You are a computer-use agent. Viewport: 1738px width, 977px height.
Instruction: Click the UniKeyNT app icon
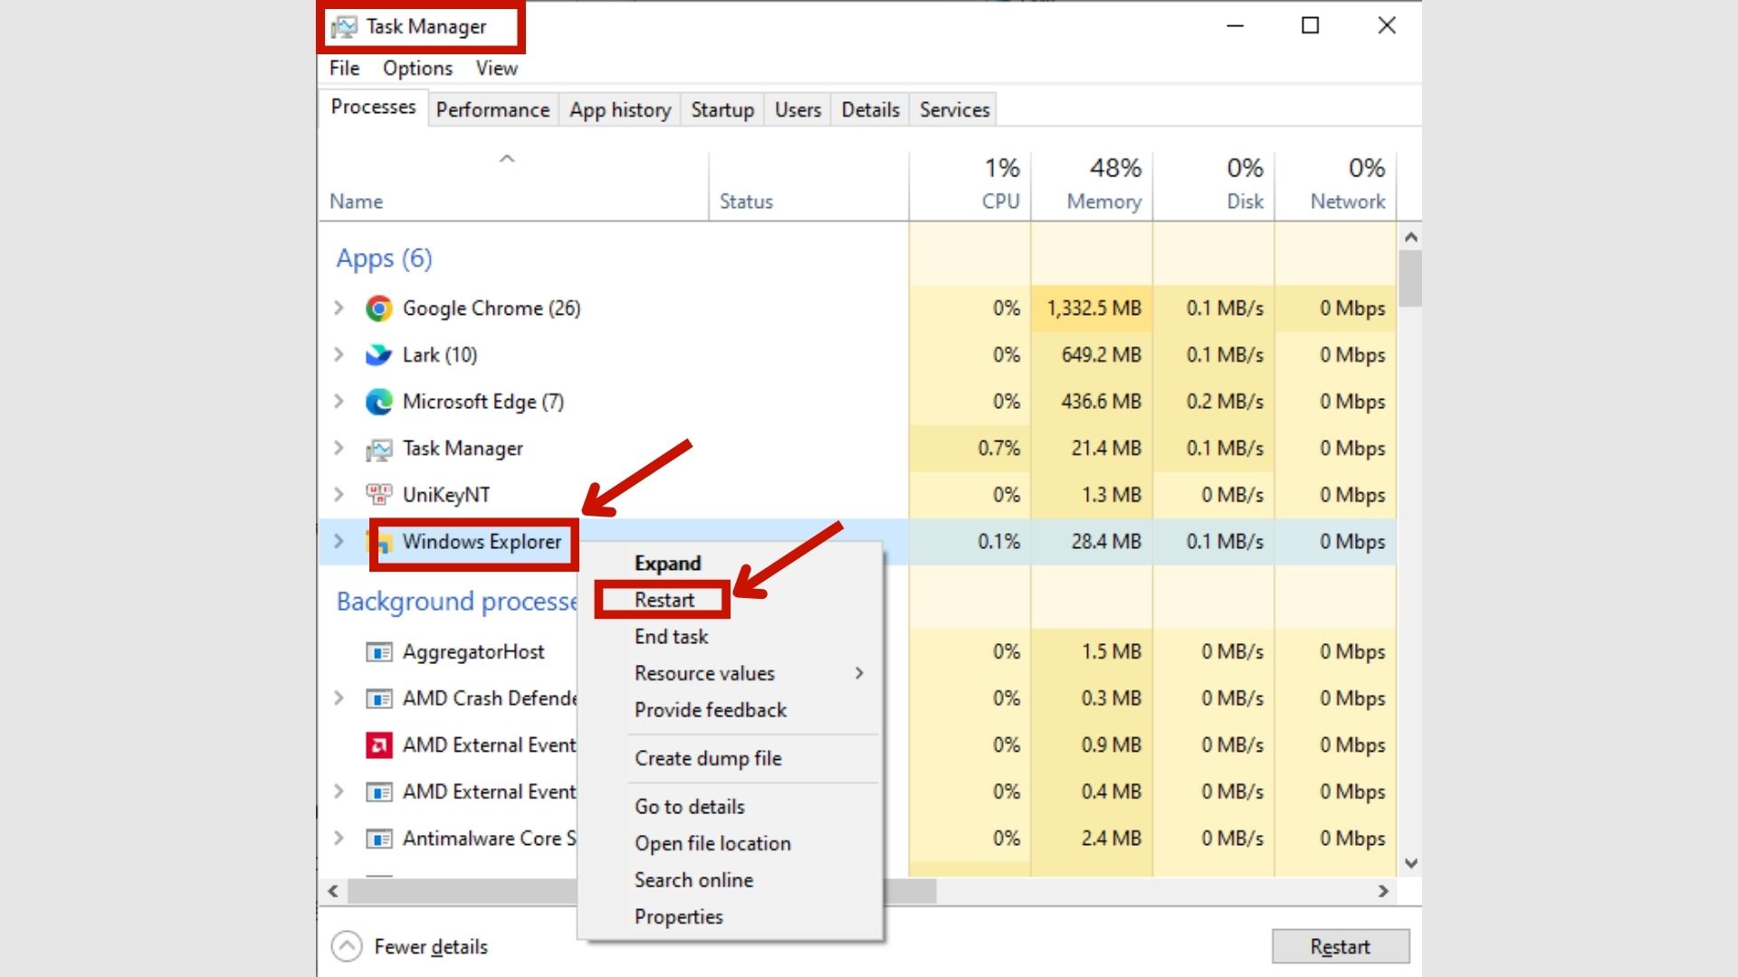(x=378, y=495)
